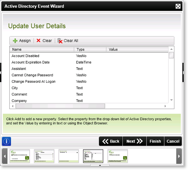Cancel the wizard
Viewport: 188px width, 170px height.
click(x=173, y=141)
